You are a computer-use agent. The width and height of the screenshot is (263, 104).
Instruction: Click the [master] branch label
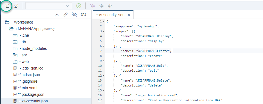click(48, 29)
